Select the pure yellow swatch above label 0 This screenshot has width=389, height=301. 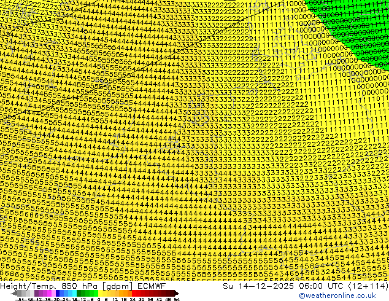point(100,293)
